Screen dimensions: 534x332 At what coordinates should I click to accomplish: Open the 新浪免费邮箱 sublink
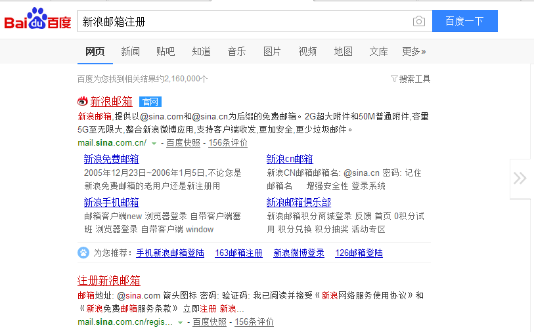pyautogui.click(x=112, y=159)
